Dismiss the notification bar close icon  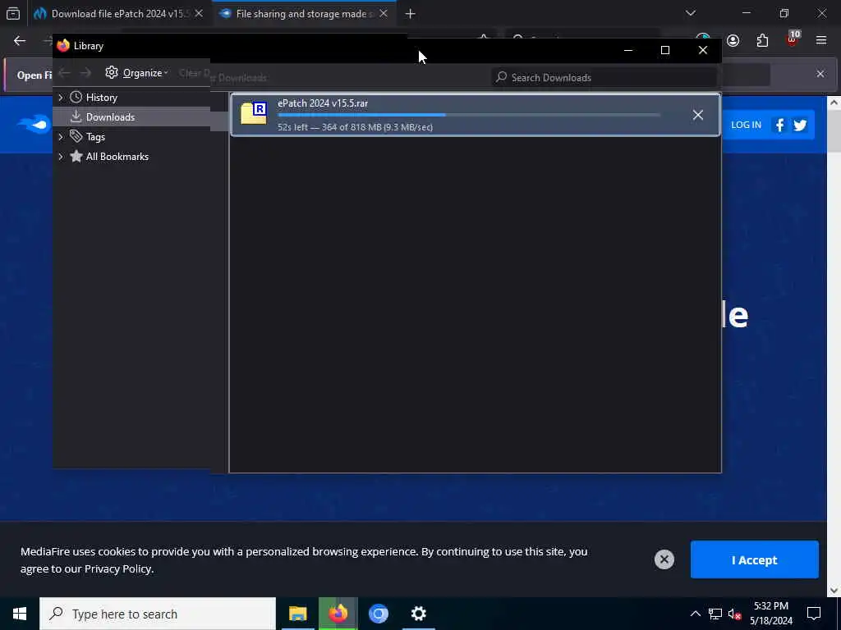pos(820,74)
